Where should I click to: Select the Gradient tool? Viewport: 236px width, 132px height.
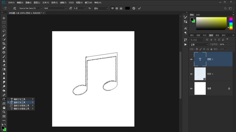pyautogui.click(x=4, y=69)
